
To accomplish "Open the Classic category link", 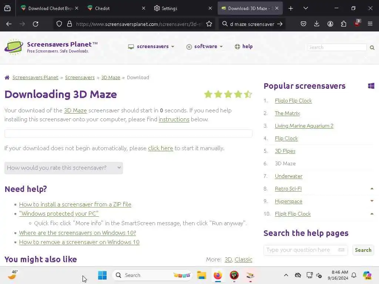I will [244, 259].
